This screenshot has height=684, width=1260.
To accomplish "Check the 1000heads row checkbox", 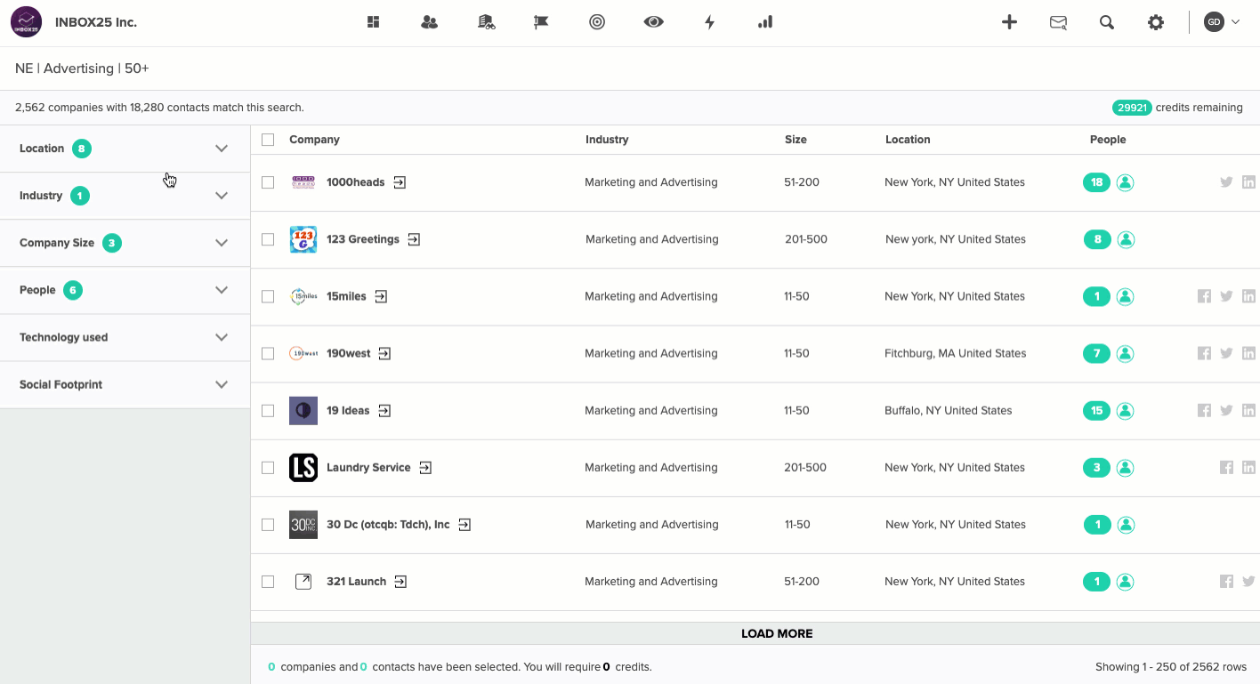I will [x=268, y=182].
